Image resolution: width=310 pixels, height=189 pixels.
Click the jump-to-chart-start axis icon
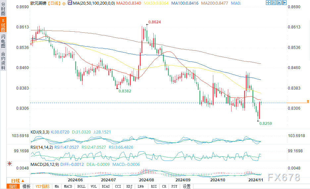274,3
